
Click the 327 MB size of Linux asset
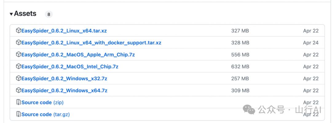(240, 31)
